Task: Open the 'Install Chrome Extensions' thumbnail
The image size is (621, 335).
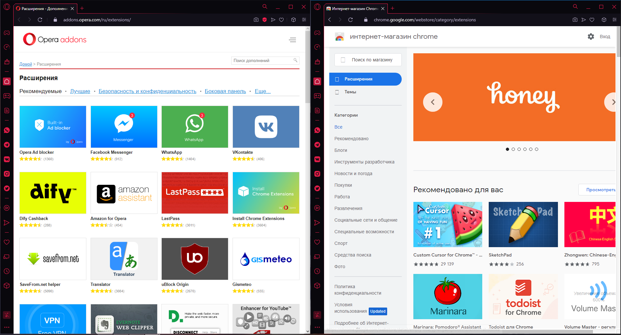Action: point(266,193)
